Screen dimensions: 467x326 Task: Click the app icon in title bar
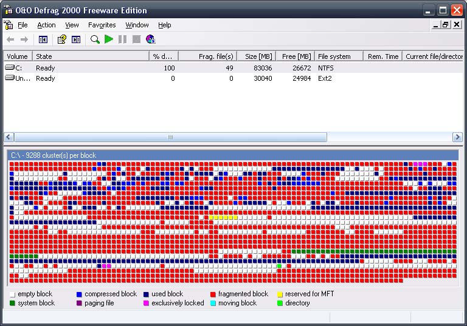coord(9,10)
